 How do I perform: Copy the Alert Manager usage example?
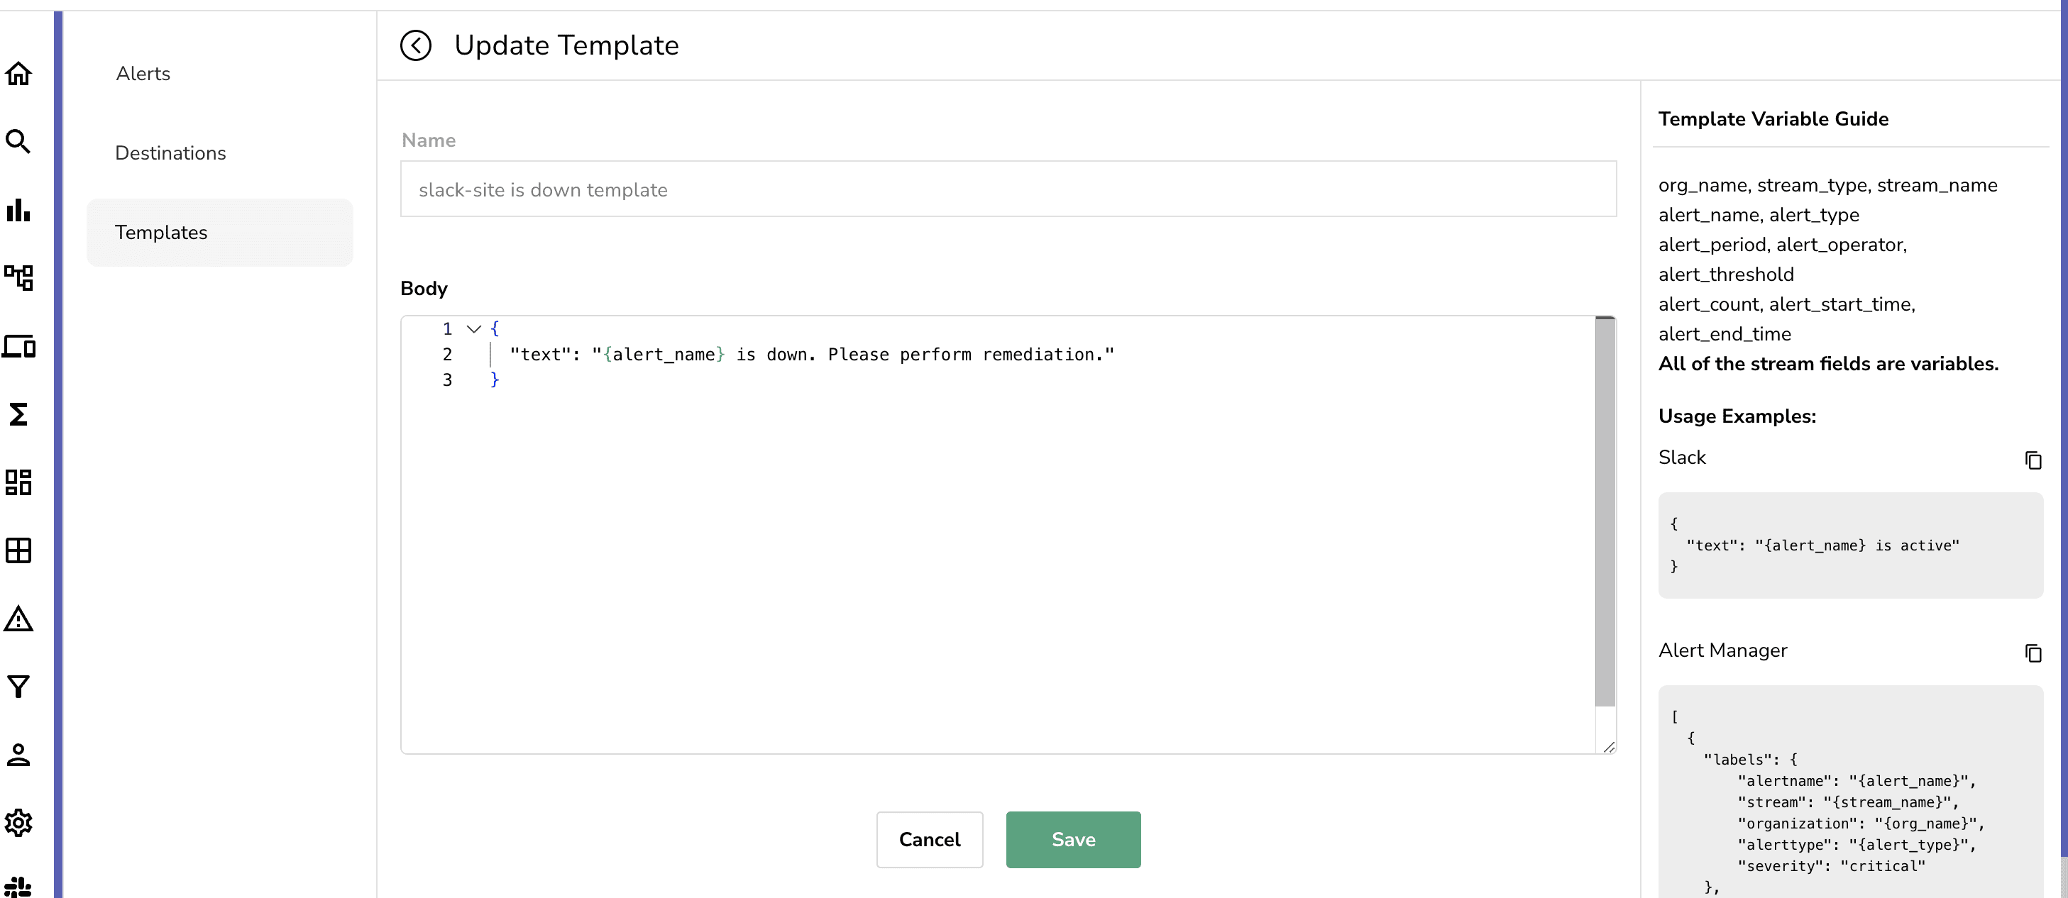[x=2033, y=653]
